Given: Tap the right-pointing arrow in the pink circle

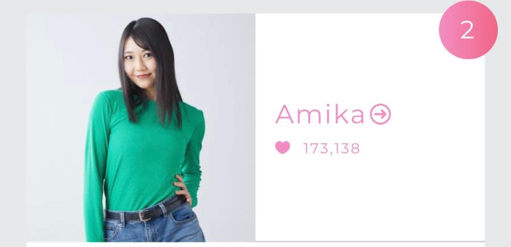Looking at the screenshot, I should [380, 114].
